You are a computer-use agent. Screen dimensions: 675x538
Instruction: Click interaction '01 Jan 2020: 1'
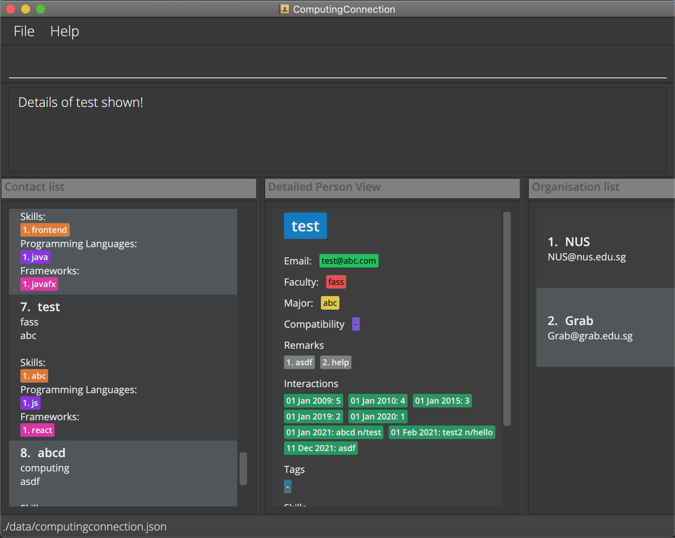(x=378, y=416)
